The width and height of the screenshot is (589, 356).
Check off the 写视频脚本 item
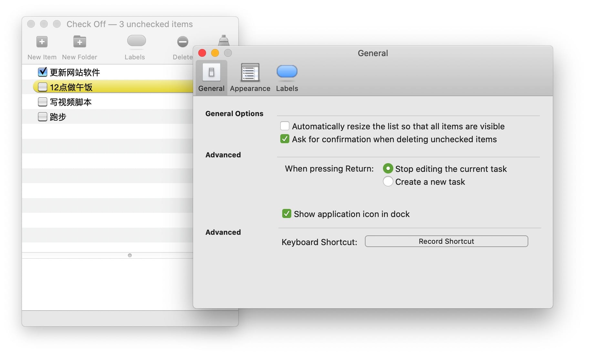[43, 102]
